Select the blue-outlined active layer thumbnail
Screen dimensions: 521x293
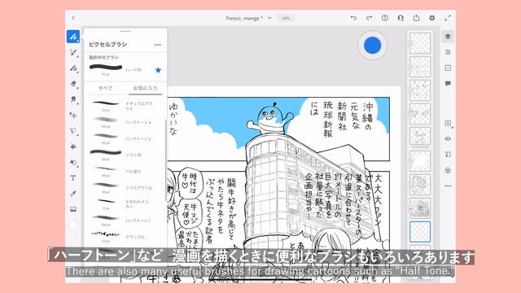(420, 231)
